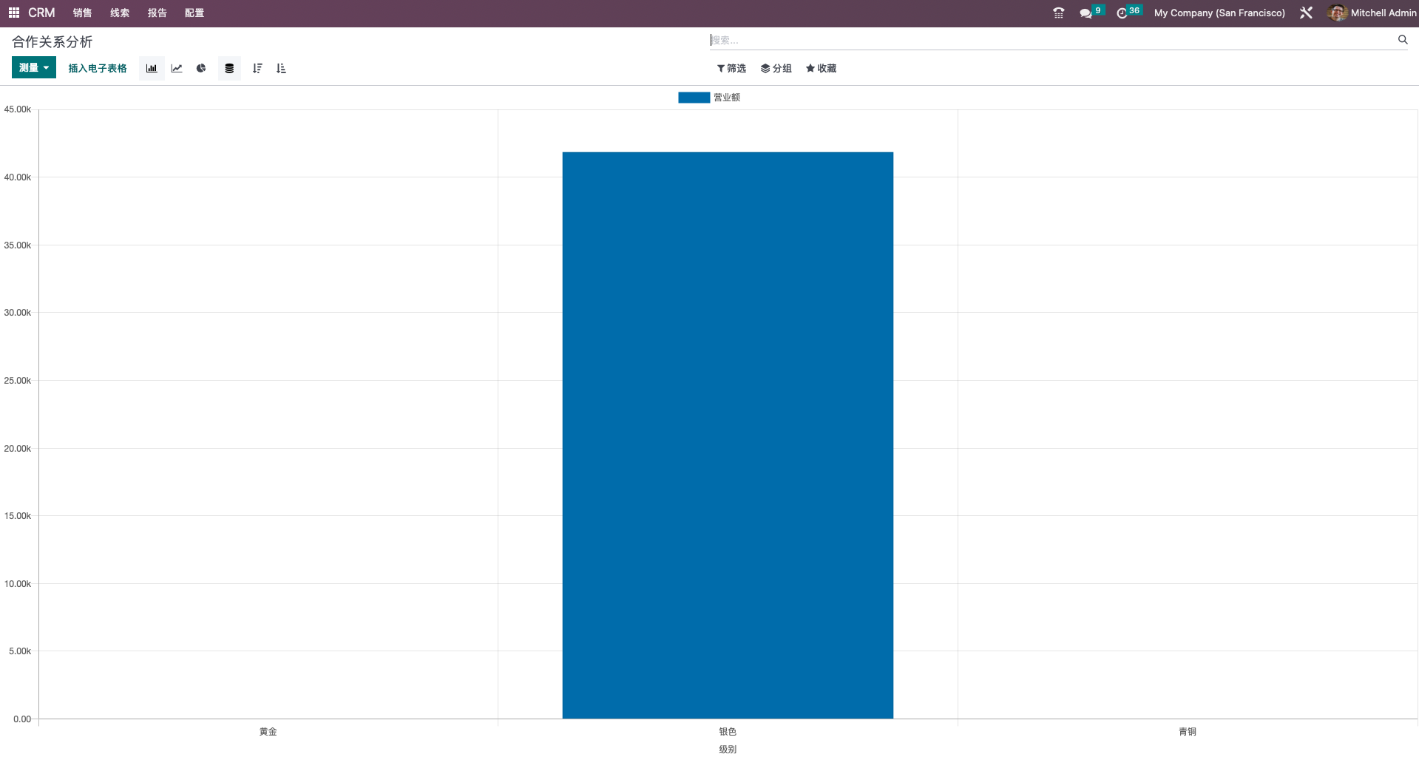Viewport: 1419px width, 757px height.
Task: Click the search magnifier icon
Action: (x=1403, y=40)
